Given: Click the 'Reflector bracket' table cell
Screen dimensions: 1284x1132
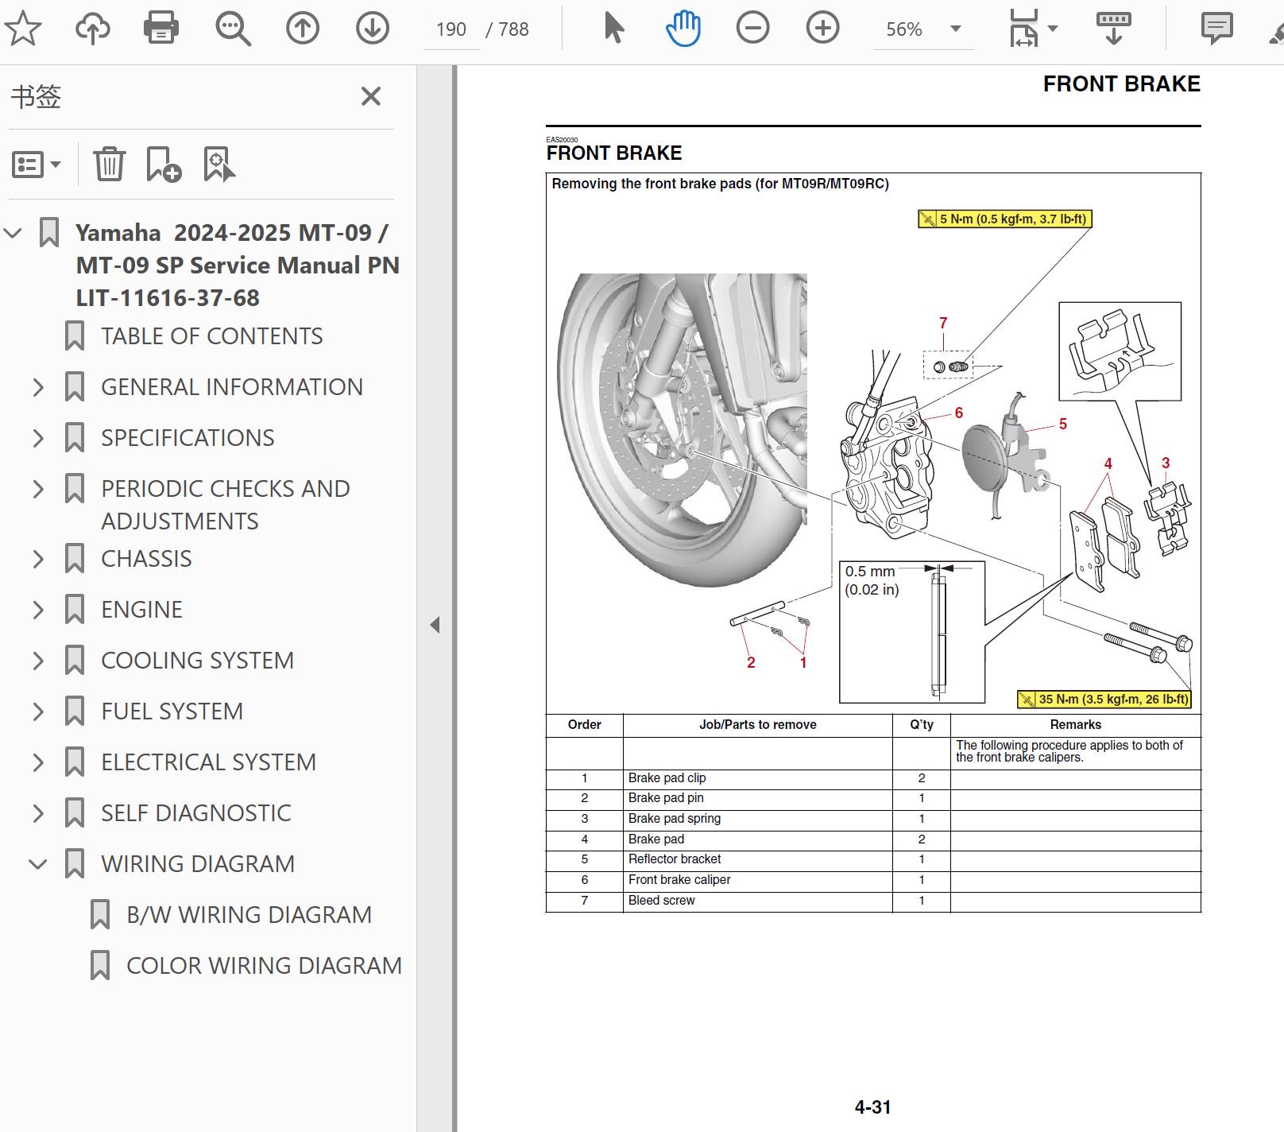Looking at the screenshot, I should (x=758, y=859).
